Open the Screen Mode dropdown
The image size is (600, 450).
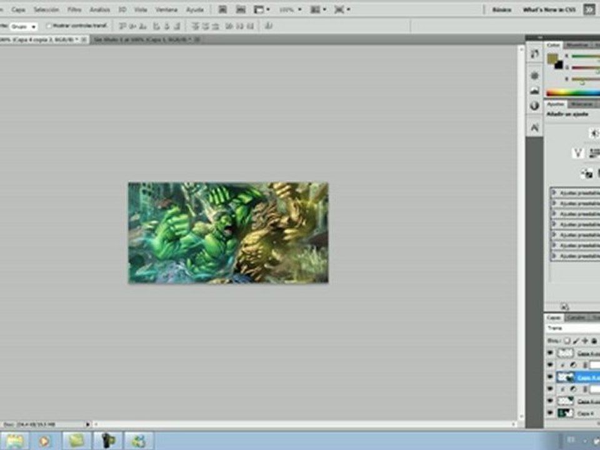pyautogui.click(x=342, y=9)
